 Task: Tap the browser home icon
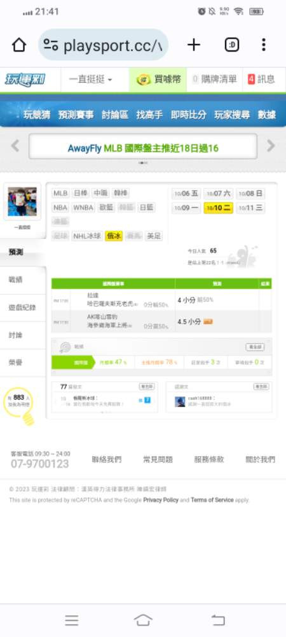point(19,45)
